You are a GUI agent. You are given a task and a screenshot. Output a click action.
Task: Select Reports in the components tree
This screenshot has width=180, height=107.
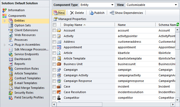pyautogui.click(x=20, y=64)
